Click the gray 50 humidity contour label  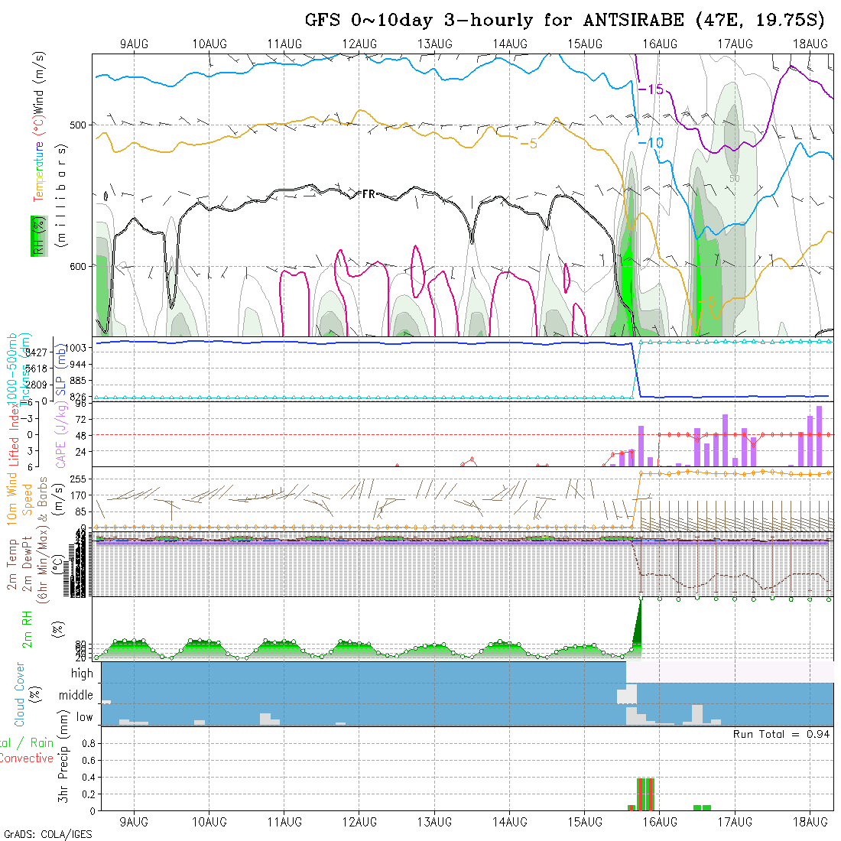coord(734,178)
